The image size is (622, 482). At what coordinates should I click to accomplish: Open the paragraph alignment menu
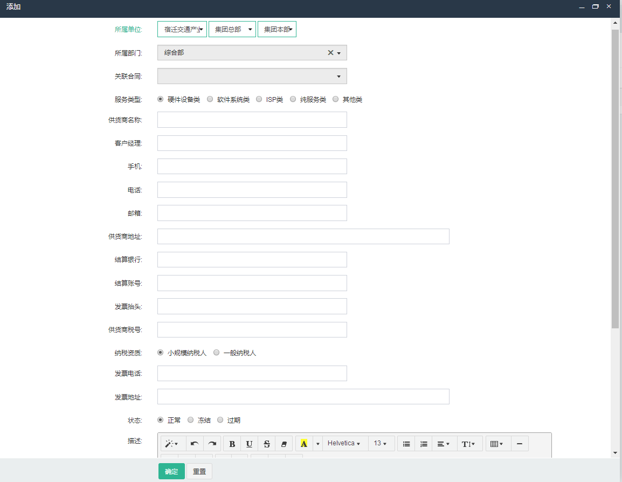coord(443,444)
